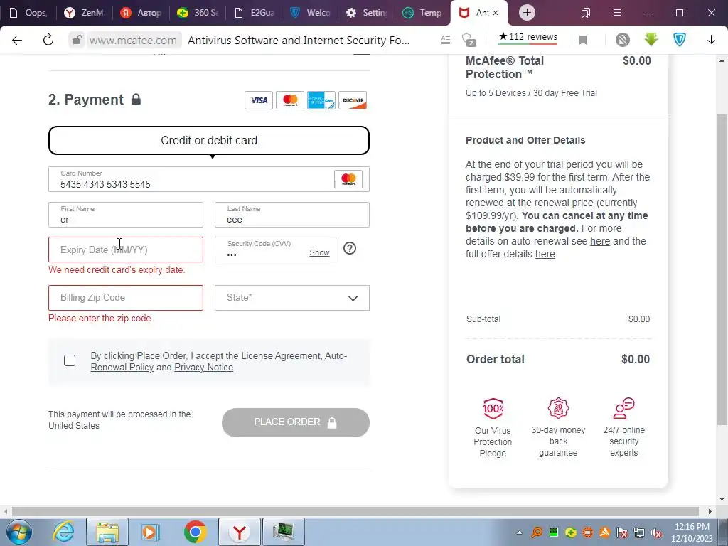Click the Discover card logo
Viewport: 728px width, 546px height.
(353, 100)
